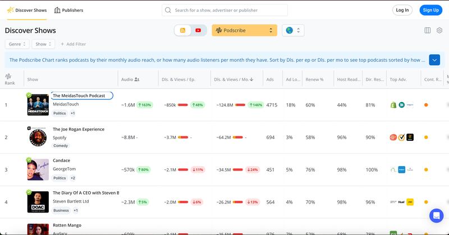
Task: Switch to the RSS podcast feed view
Action: [x=182, y=30]
